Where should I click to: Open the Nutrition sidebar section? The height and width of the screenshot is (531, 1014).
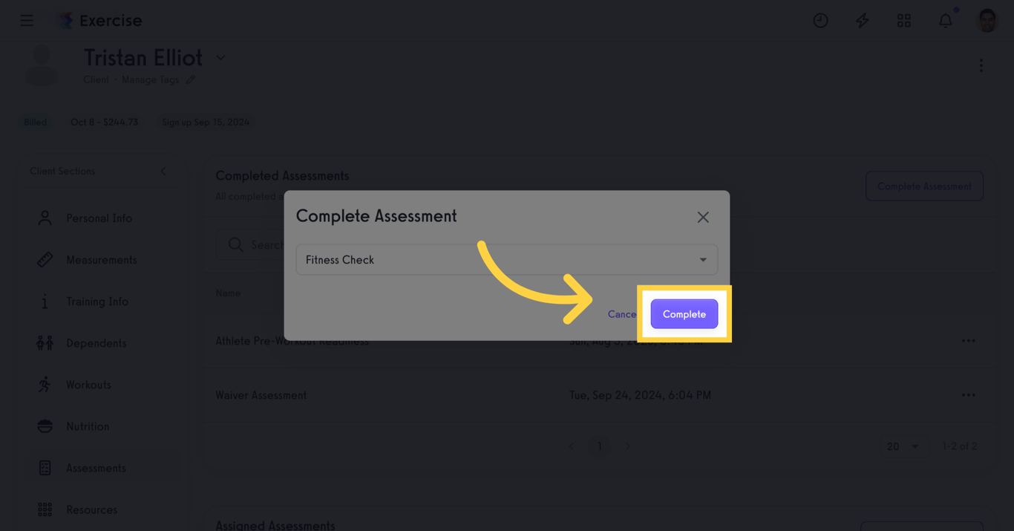88,426
